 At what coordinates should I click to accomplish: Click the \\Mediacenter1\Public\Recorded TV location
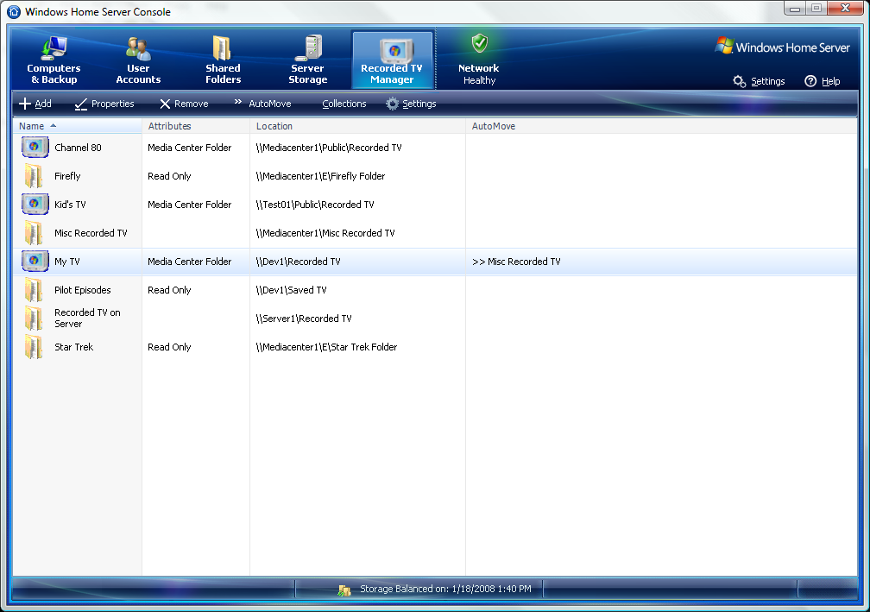coord(329,148)
